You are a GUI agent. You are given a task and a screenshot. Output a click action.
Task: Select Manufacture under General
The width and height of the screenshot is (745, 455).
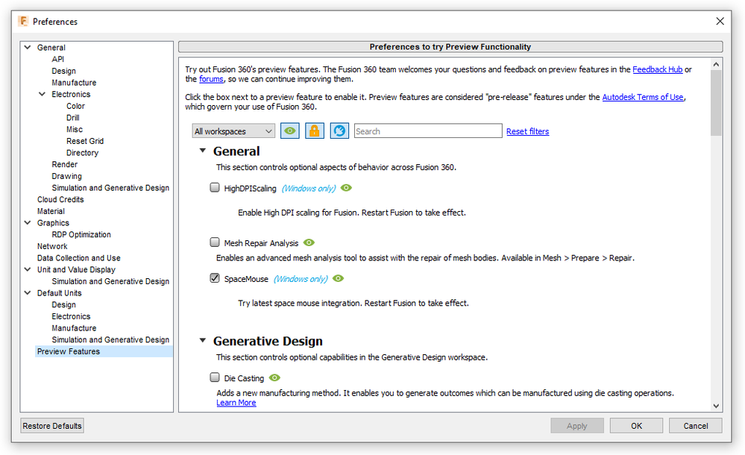(74, 82)
